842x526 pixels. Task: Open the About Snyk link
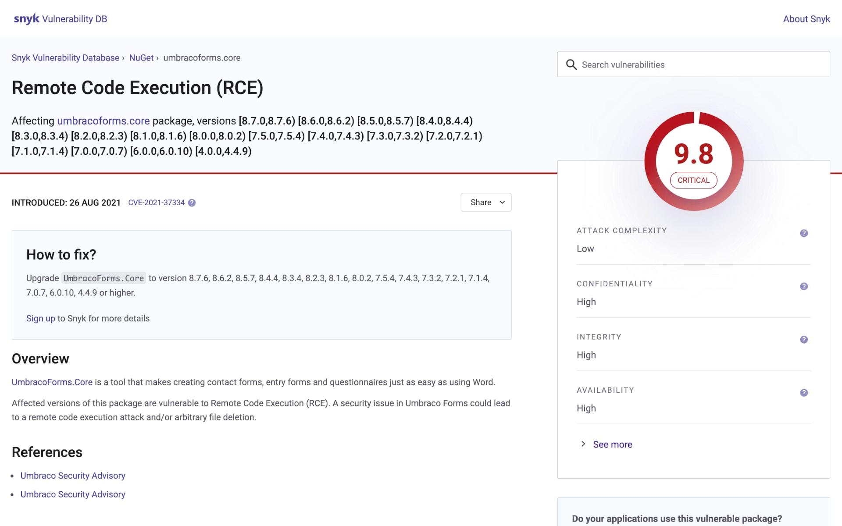point(806,19)
